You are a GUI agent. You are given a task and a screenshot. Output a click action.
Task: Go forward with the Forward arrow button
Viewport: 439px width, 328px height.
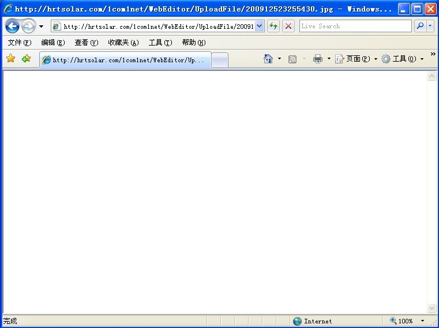[29, 27]
